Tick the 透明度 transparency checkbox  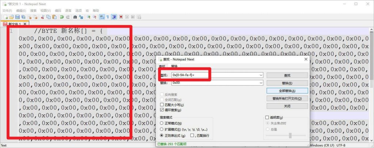(267, 117)
